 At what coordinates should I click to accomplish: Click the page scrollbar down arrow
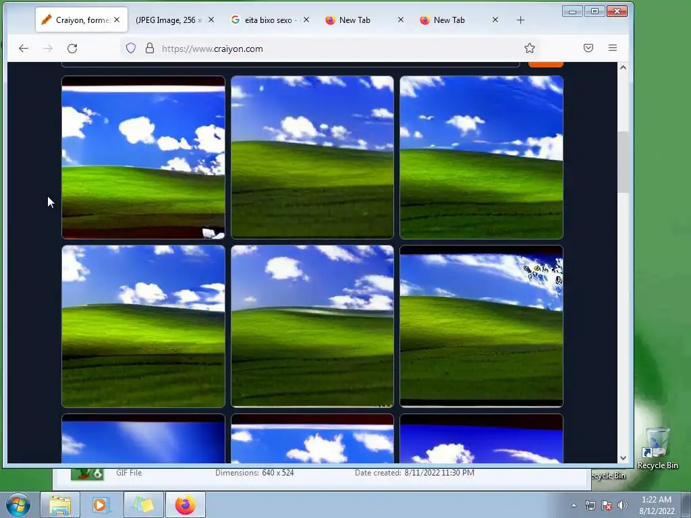[623, 458]
